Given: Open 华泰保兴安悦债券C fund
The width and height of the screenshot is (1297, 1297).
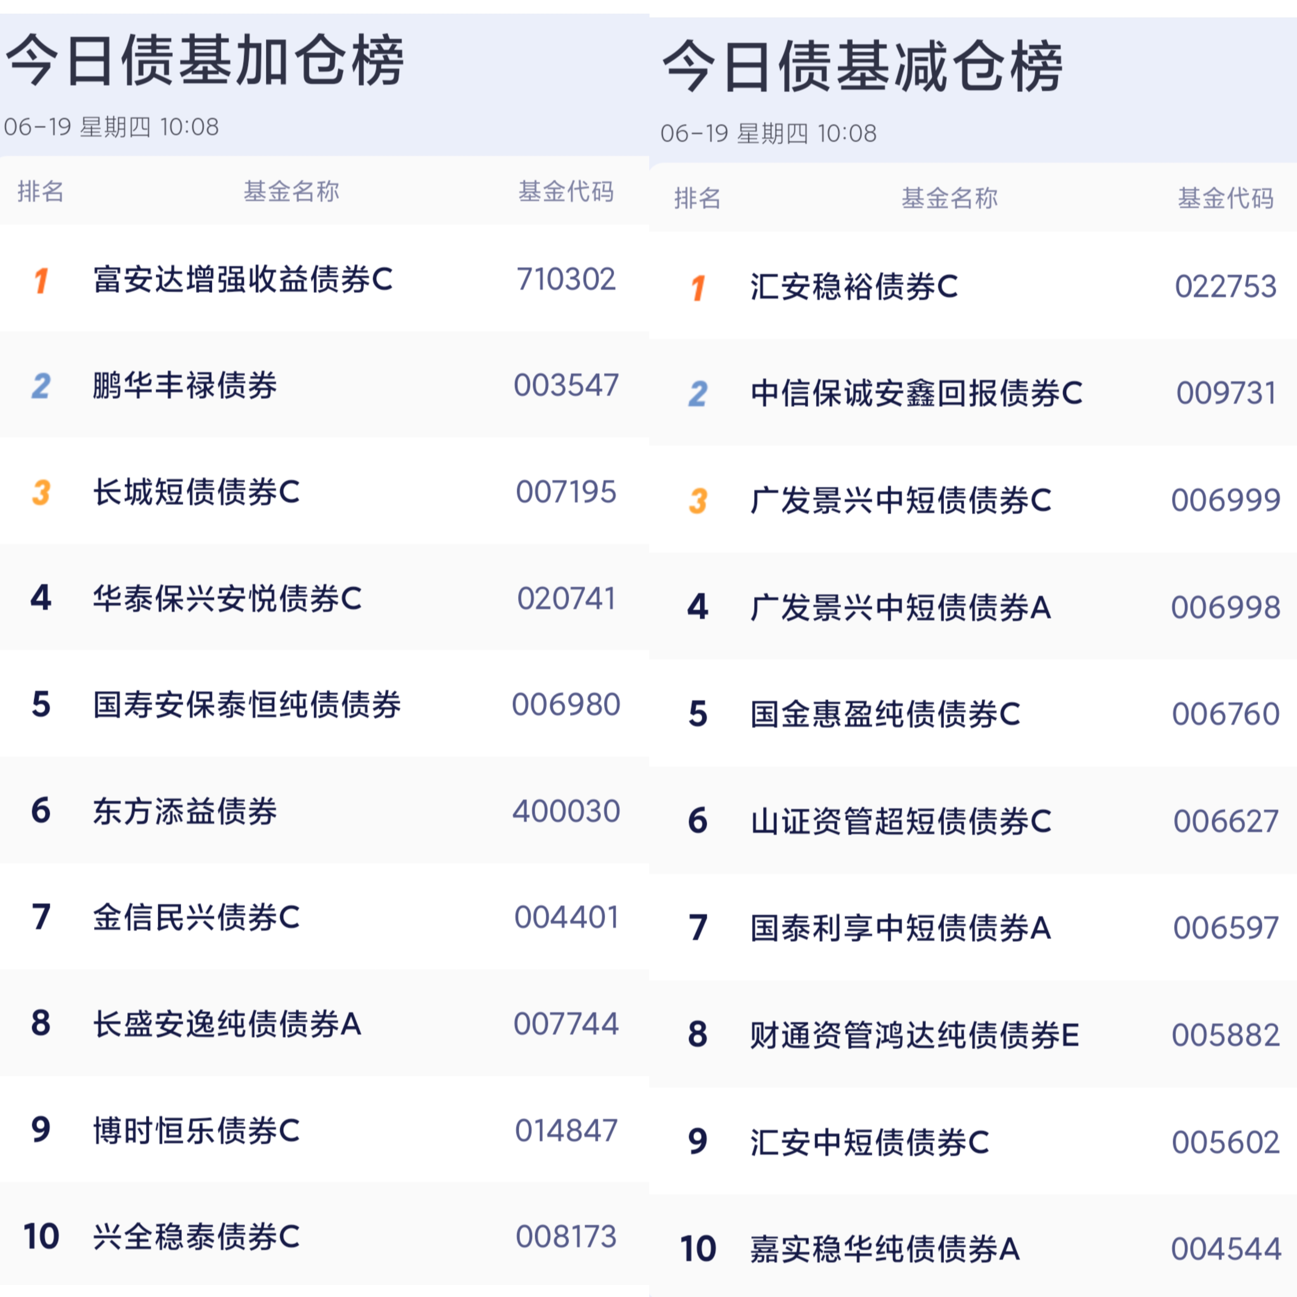Looking at the screenshot, I should tap(228, 598).
